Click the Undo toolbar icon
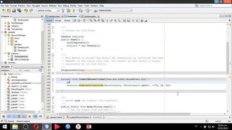Viewport: 232px width, 130px height. point(26,10)
